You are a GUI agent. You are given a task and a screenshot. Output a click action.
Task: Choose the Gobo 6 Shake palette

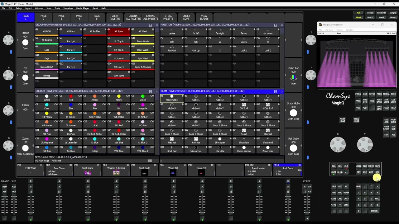pyautogui.click(x=244, y=124)
